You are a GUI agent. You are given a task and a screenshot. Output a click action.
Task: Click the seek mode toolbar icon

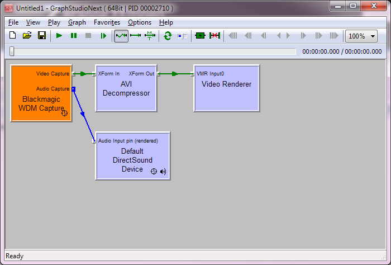click(x=182, y=36)
